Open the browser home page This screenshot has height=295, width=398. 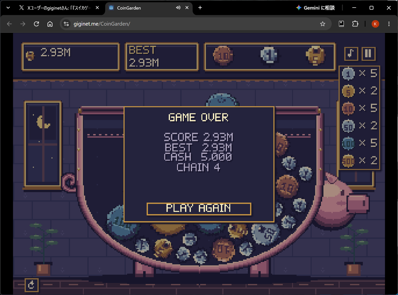coord(50,24)
